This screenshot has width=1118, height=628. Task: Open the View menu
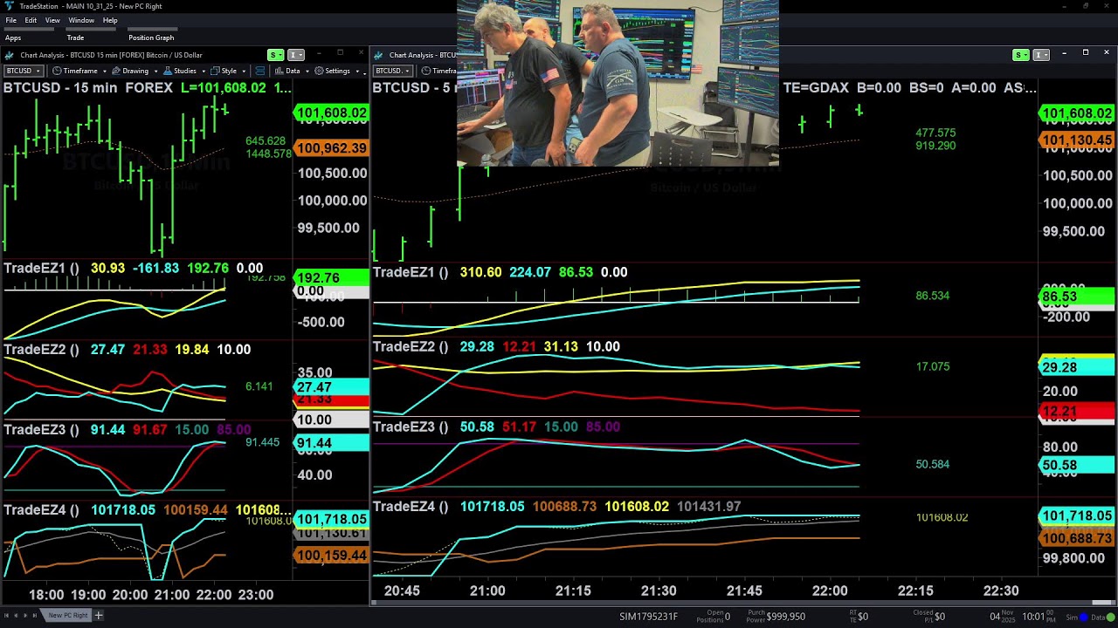pos(52,20)
